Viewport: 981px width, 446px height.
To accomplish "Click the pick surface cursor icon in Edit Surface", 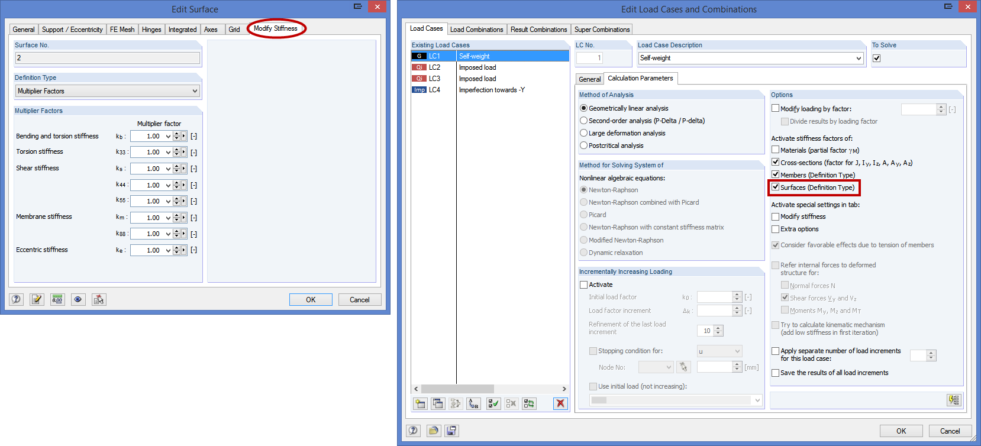I will tap(99, 299).
